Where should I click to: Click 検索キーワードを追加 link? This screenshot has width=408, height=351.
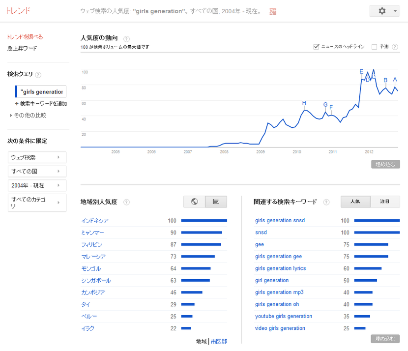tap(41, 104)
